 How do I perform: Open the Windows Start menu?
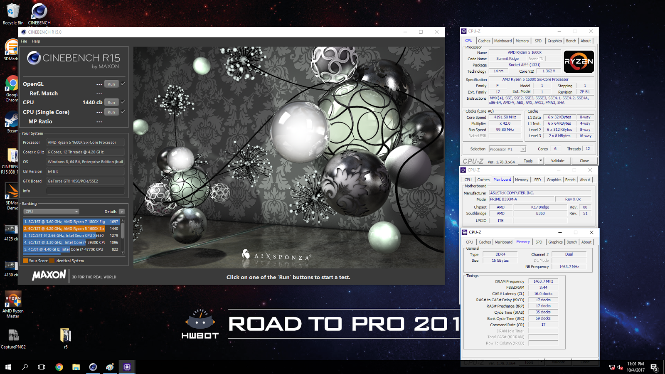click(8, 367)
